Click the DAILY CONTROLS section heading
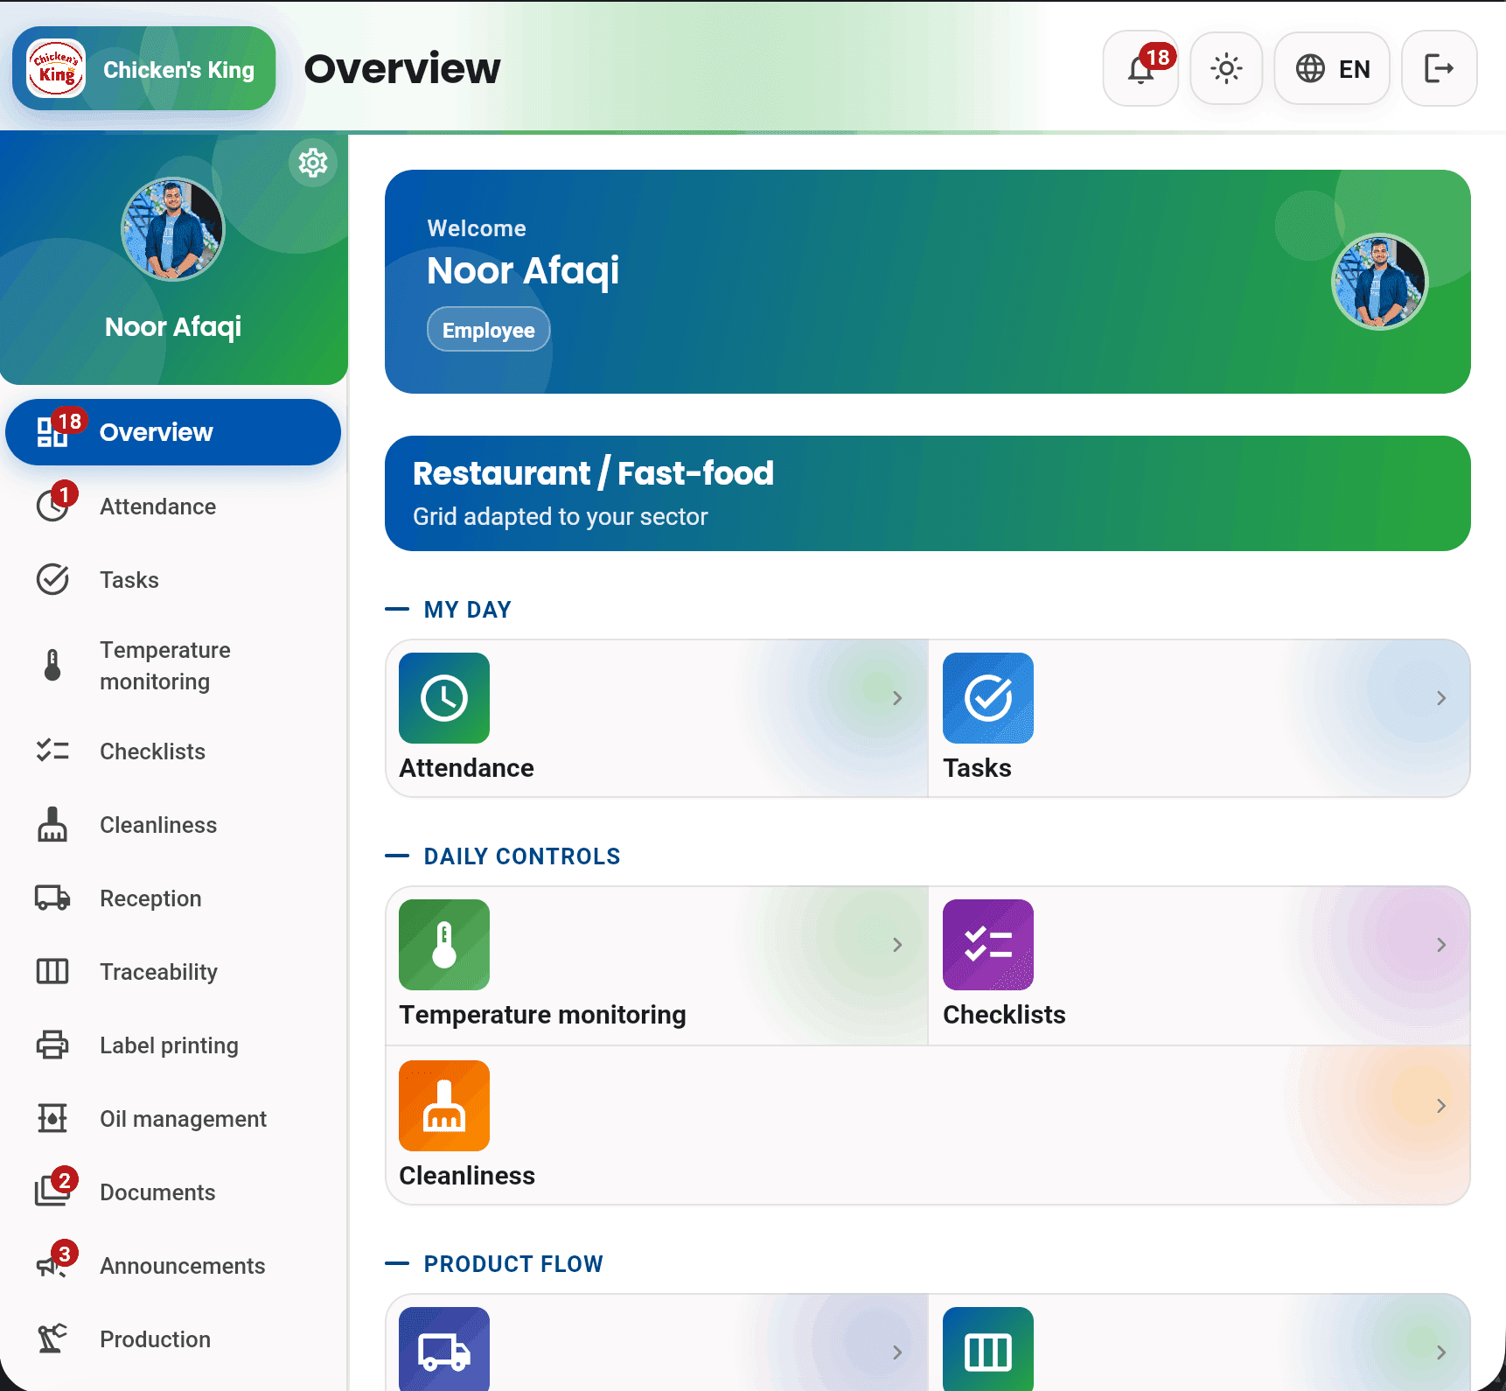The height and width of the screenshot is (1391, 1506). [x=522, y=856]
